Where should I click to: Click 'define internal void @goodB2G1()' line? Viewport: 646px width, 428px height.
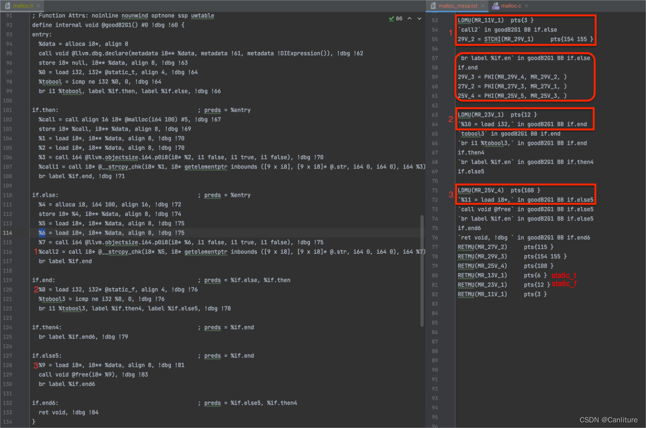point(108,25)
